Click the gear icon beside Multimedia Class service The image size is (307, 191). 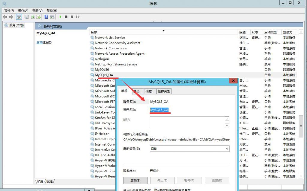tap(92, 80)
